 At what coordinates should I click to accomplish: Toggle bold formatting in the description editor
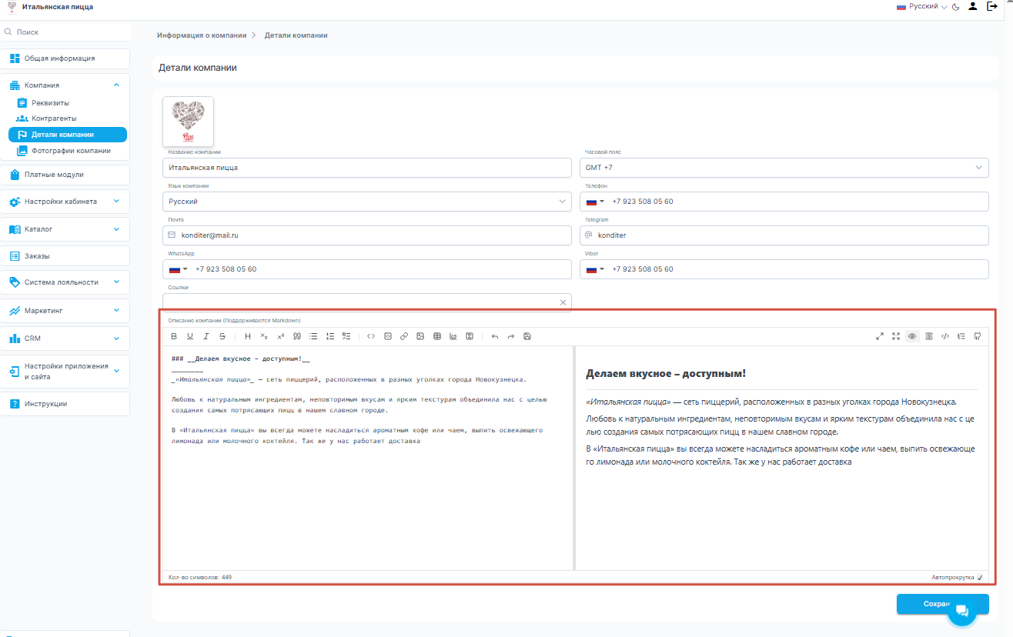174,336
